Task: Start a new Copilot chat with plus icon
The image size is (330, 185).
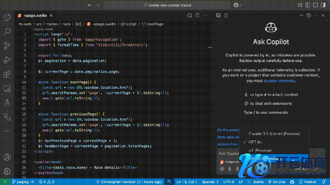Action: pos(301,15)
